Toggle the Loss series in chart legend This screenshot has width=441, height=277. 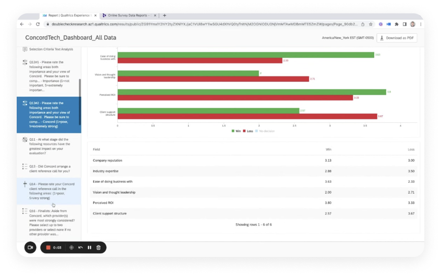[248, 131]
